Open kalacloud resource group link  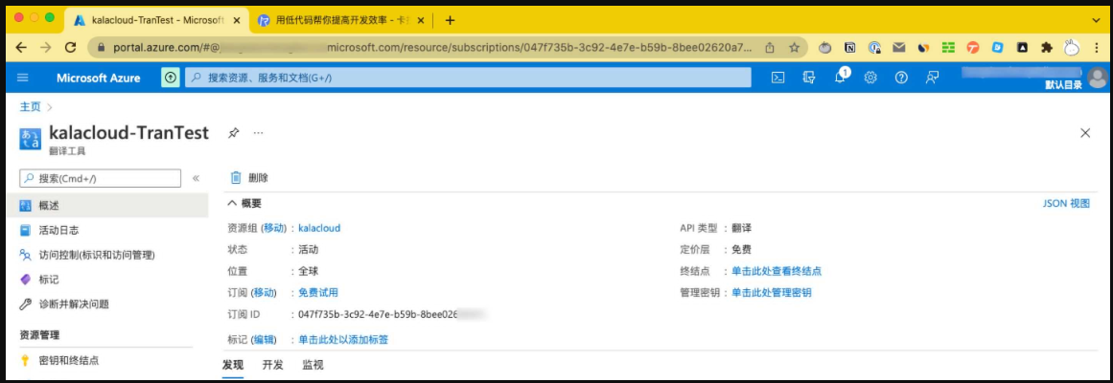319,229
